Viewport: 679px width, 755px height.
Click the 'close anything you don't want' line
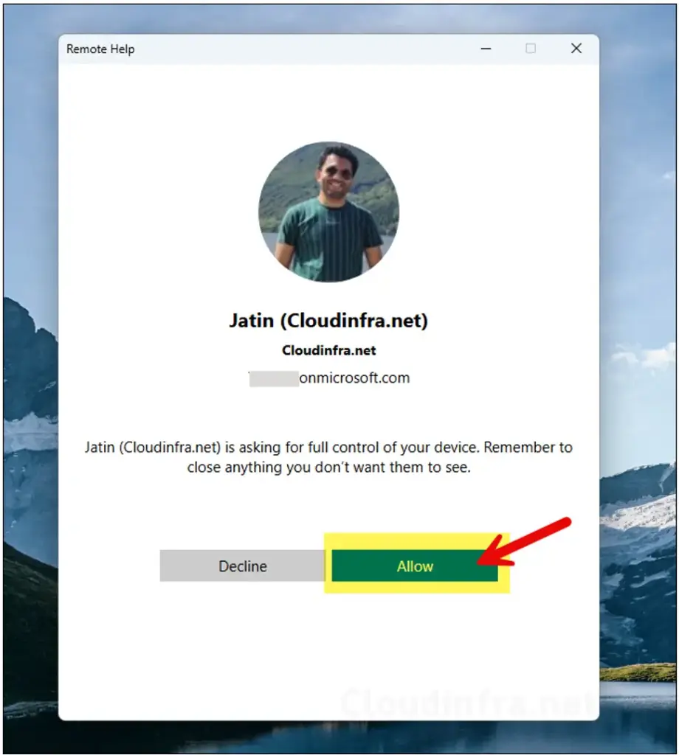pyautogui.click(x=328, y=467)
